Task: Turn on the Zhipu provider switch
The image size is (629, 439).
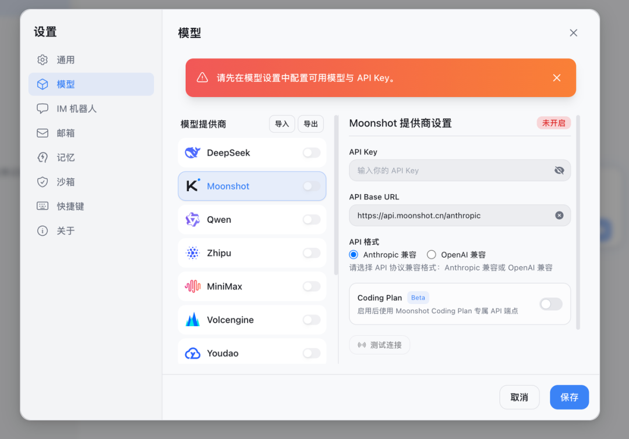Action: pos(312,253)
